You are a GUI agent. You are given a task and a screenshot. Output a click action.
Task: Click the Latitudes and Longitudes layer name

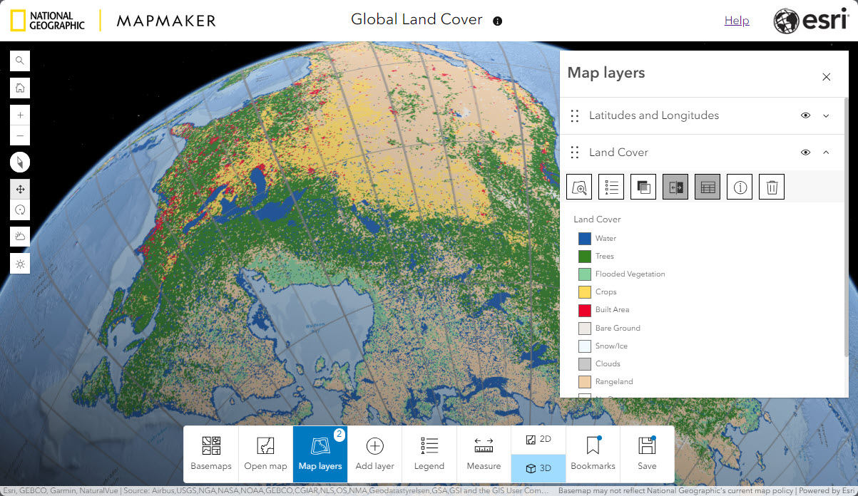pos(654,115)
